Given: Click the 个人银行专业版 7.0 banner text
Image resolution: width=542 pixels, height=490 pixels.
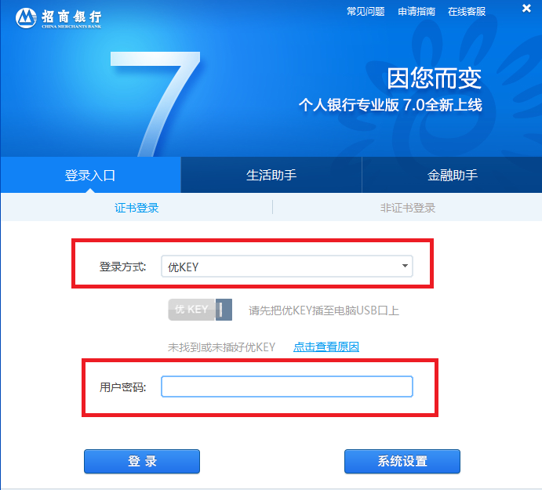Looking at the screenshot, I should click(391, 105).
